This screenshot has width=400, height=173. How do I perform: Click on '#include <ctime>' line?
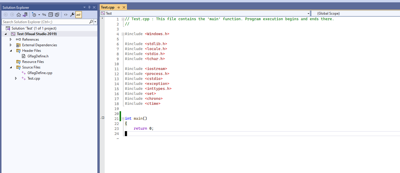143,104
